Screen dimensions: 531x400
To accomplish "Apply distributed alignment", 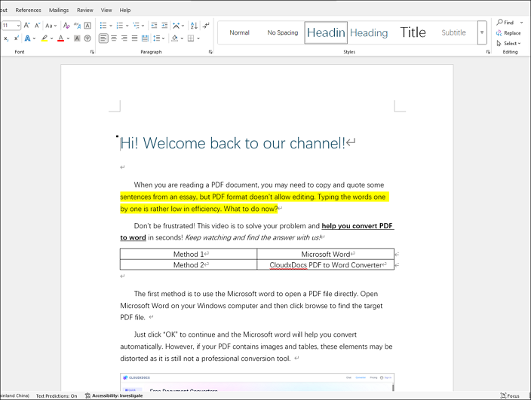I will (145, 38).
